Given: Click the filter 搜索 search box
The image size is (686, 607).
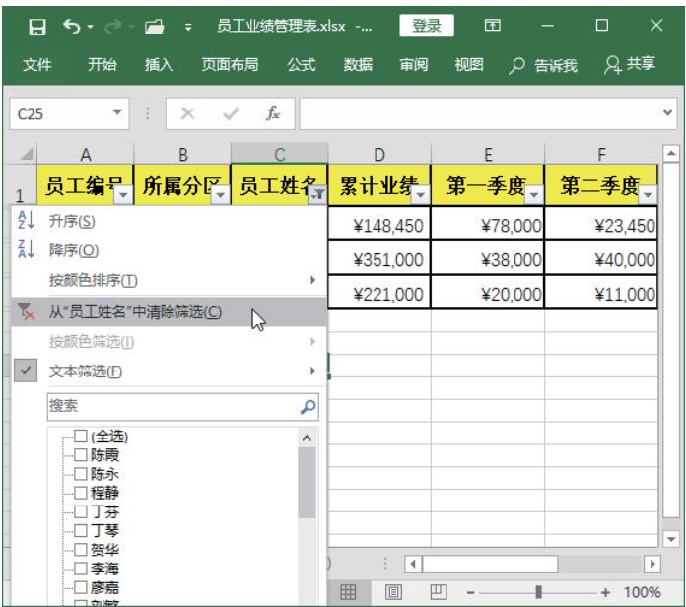Looking at the screenshot, I should 183,406.
